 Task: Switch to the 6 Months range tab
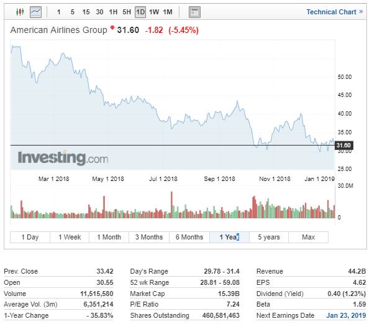pos(189,237)
